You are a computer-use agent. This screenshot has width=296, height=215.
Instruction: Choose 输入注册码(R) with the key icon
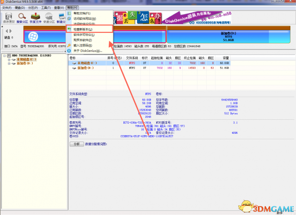click(x=89, y=45)
